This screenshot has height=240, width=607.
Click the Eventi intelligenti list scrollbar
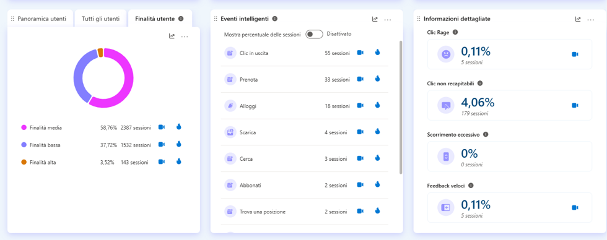[401, 108]
